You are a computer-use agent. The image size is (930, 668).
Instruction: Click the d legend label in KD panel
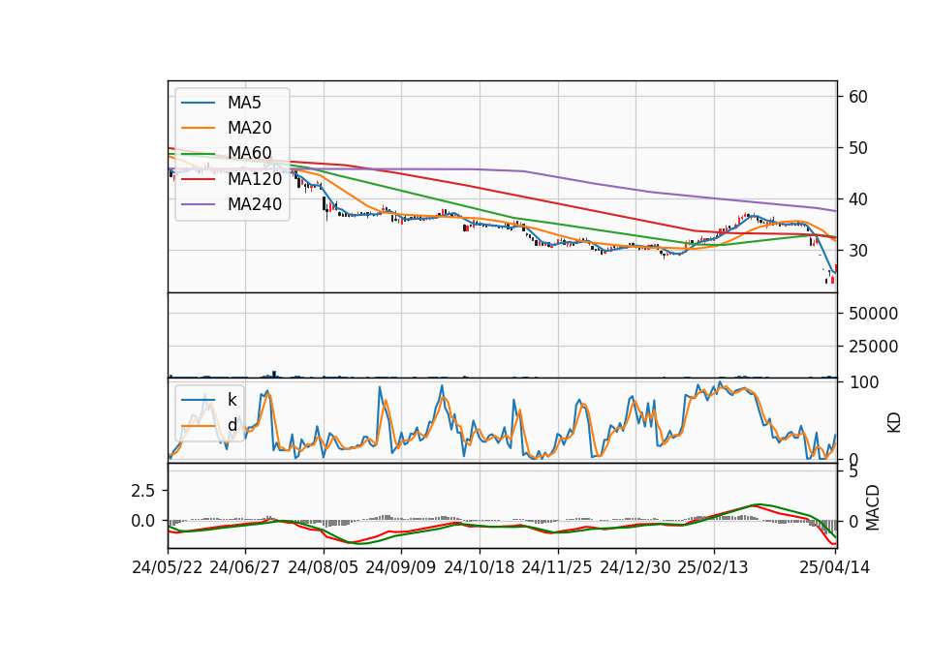click(232, 425)
